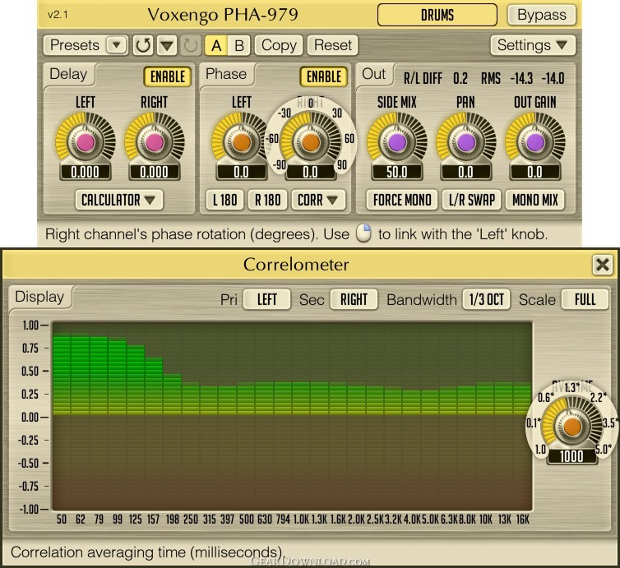This screenshot has width=620, height=568.
Task: Click Phase RIGHT value field
Action: 310,173
